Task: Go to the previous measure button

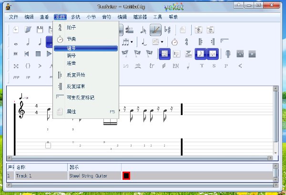Action: pyautogui.click(x=27, y=54)
